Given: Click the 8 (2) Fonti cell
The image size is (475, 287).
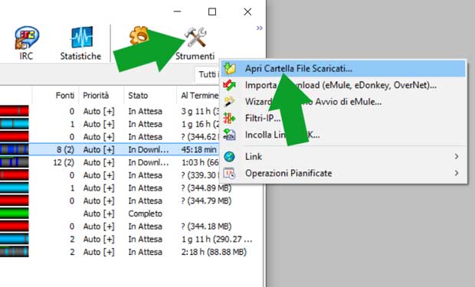Looking at the screenshot, I should 65,149.
